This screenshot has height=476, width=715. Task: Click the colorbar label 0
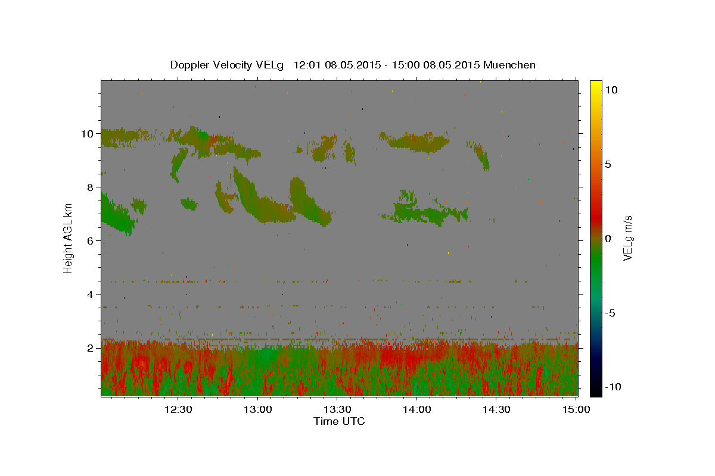tap(607, 239)
